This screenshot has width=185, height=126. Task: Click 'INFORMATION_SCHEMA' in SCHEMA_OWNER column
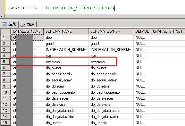pos(111,50)
